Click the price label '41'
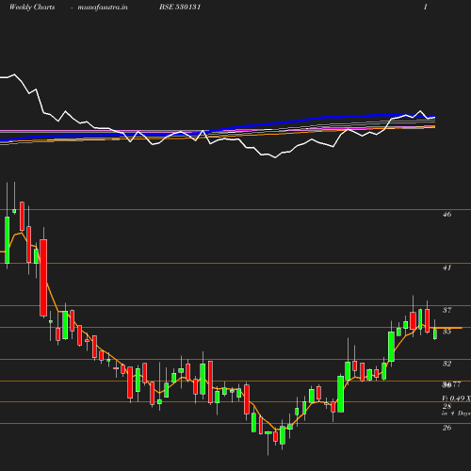This screenshot has width=471, height=471. (447, 268)
